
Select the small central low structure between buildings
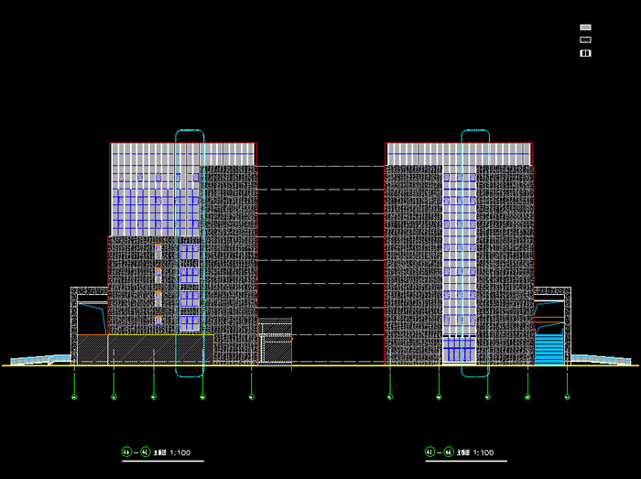click(x=275, y=341)
